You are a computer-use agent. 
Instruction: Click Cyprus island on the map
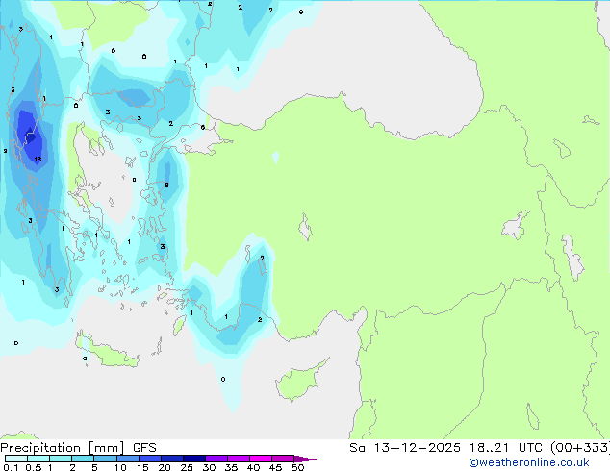point(297,383)
